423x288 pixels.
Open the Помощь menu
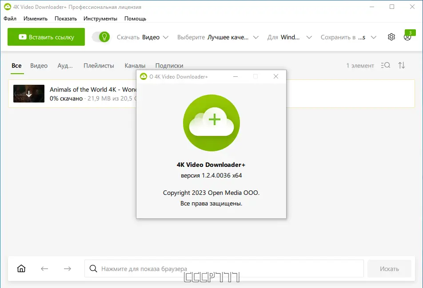(x=135, y=19)
